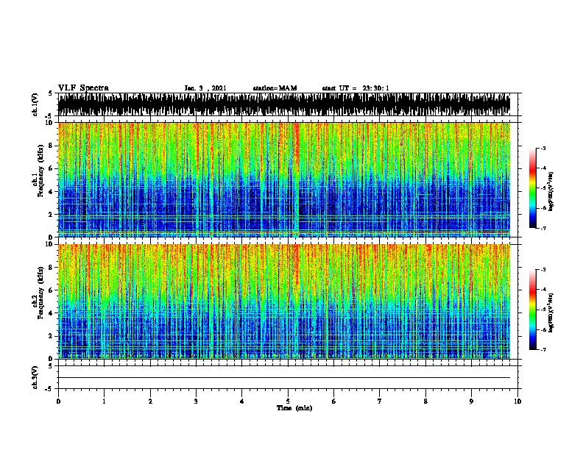Viewport: 583px width, 450px height.
Task: Click the ch.2 frequency tick label "6"
Action: point(52,290)
